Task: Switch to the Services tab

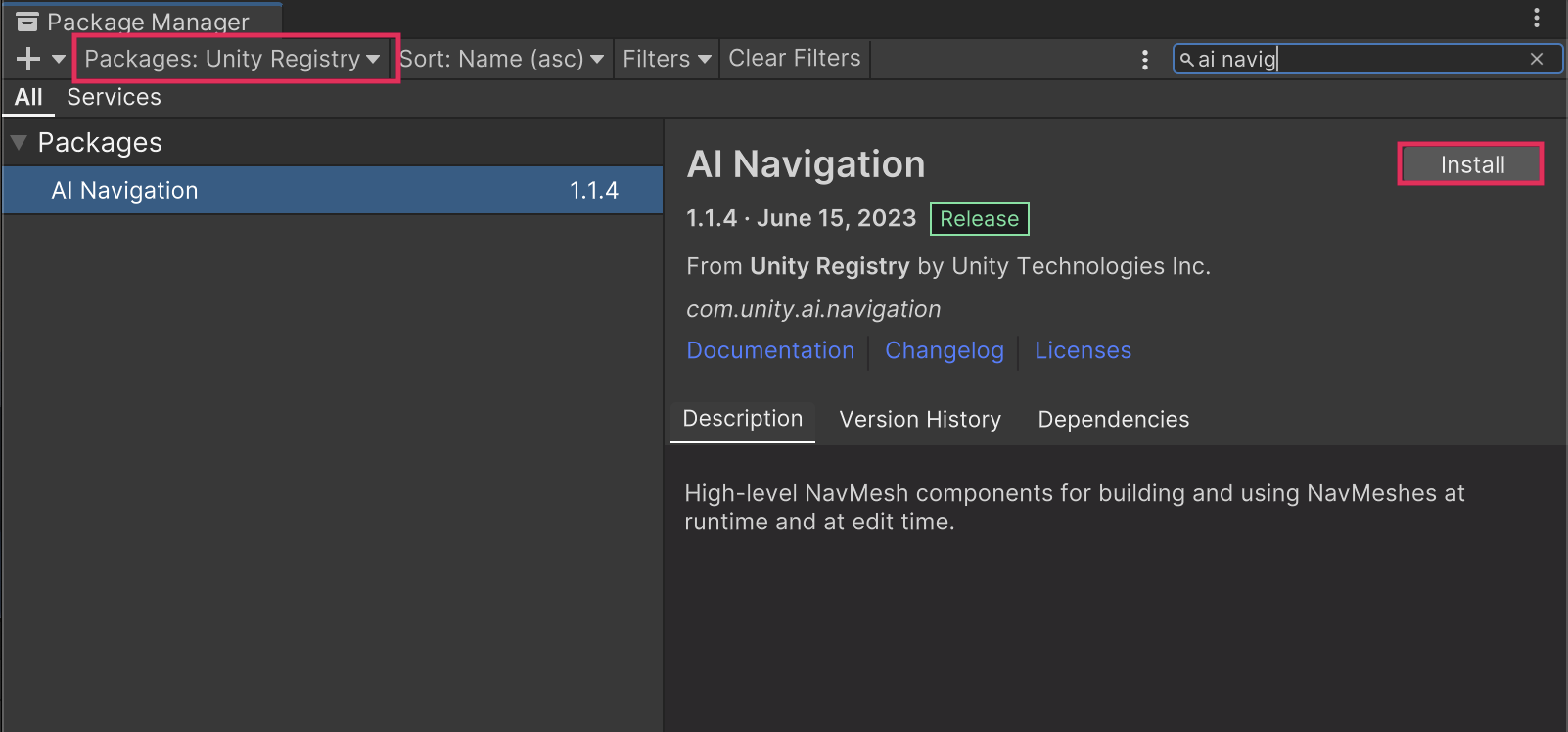Action: tap(114, 97)
